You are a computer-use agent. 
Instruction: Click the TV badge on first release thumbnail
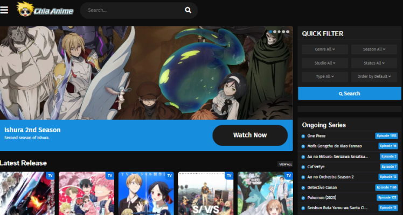[50, 176]
